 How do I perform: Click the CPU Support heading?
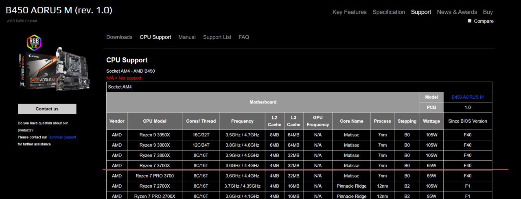click(127, 60)
